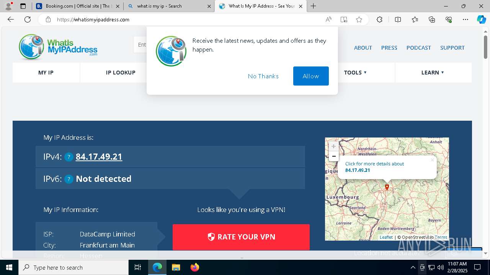This screenshot has height=275, width=490.
Task: Click the Read aloud icon
Action: 328,19
